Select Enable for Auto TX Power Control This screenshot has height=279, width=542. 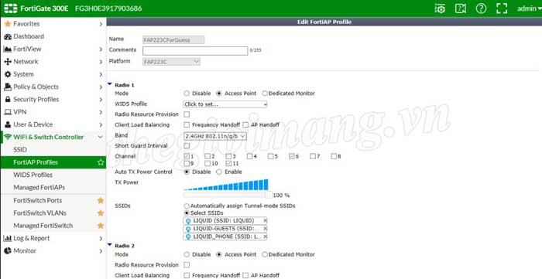219,172
